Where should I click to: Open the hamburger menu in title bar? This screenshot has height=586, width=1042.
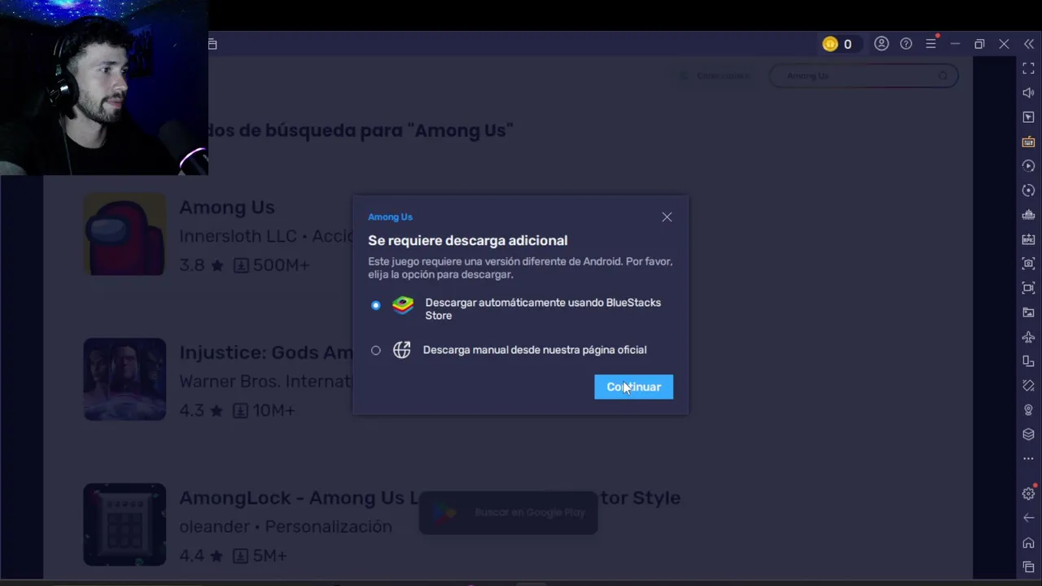tap(930, 44)
